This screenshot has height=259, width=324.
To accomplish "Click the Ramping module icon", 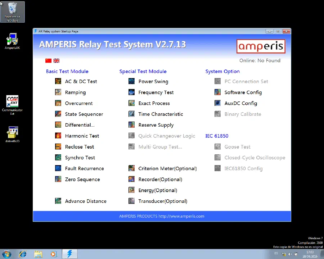I will (x=58, y=92).
